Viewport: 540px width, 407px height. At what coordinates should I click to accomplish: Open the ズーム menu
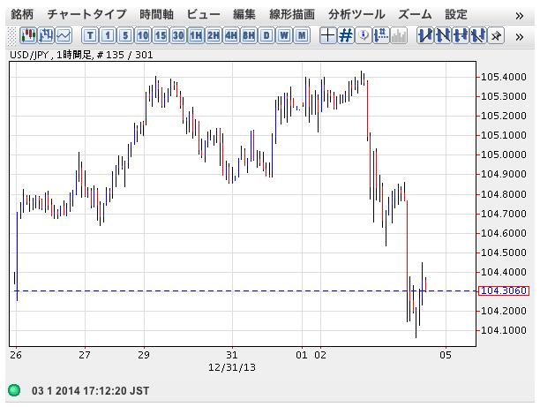[x=415, y=14]
